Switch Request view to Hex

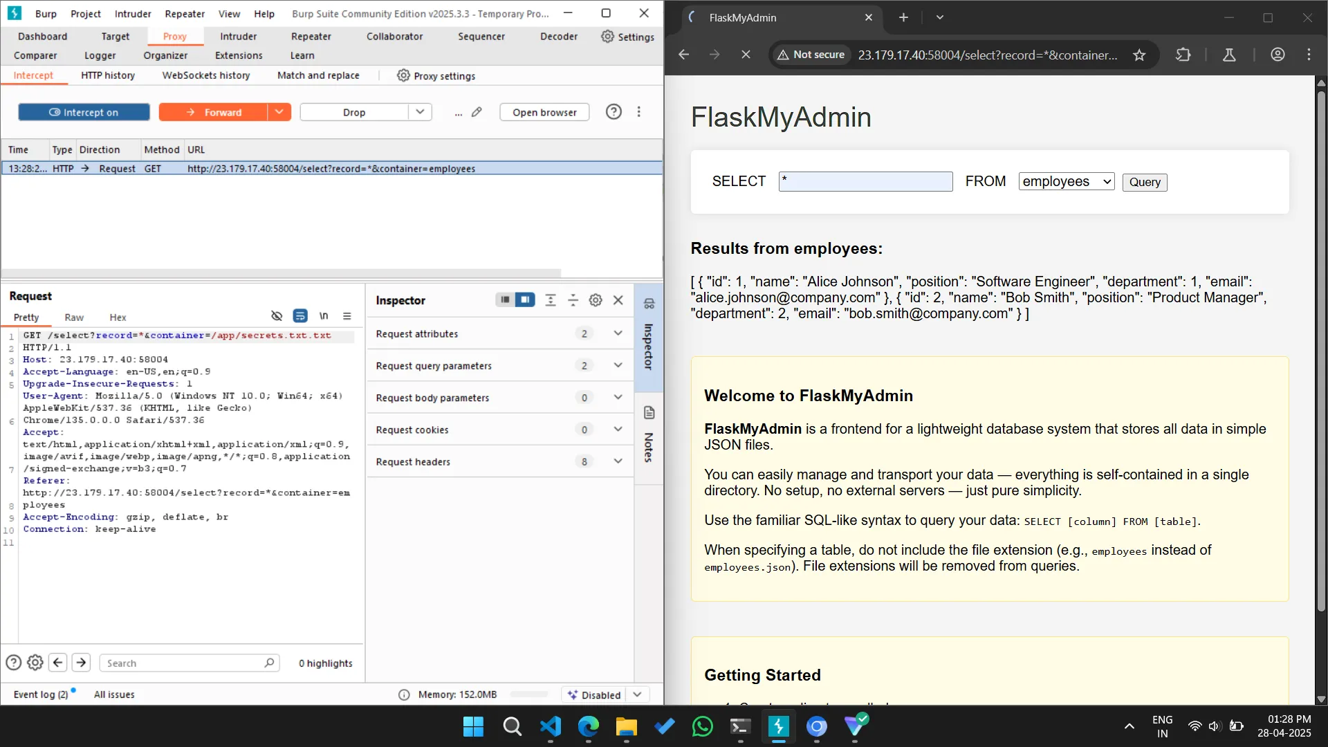click(x=118, y=317)
